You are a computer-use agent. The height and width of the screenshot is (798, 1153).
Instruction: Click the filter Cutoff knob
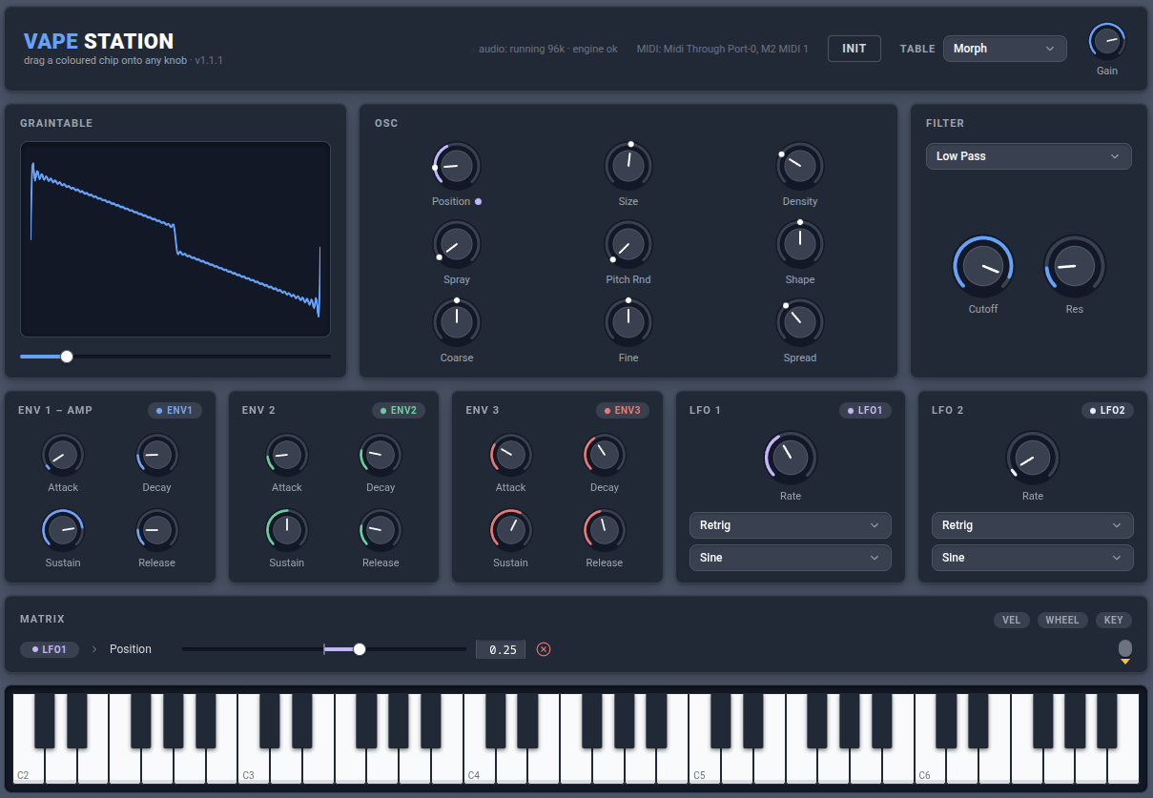983,267
